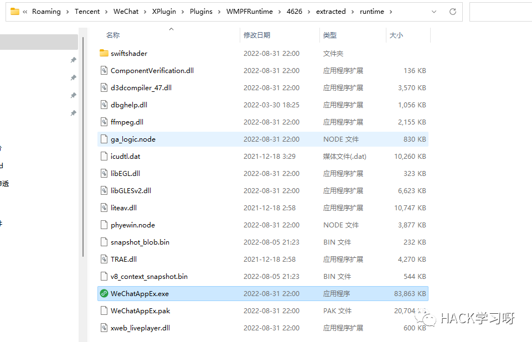
Task: Click the phyewin.node file icon
Action: 104,225
